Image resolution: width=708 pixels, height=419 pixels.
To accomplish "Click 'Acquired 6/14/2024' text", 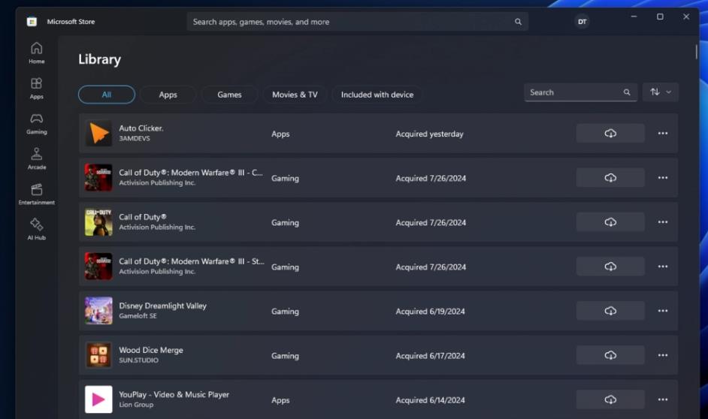I will pos(431,400).
